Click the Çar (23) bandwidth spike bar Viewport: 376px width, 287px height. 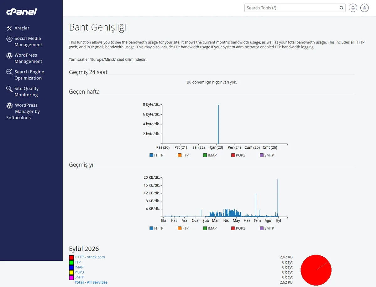coord(218,124)
